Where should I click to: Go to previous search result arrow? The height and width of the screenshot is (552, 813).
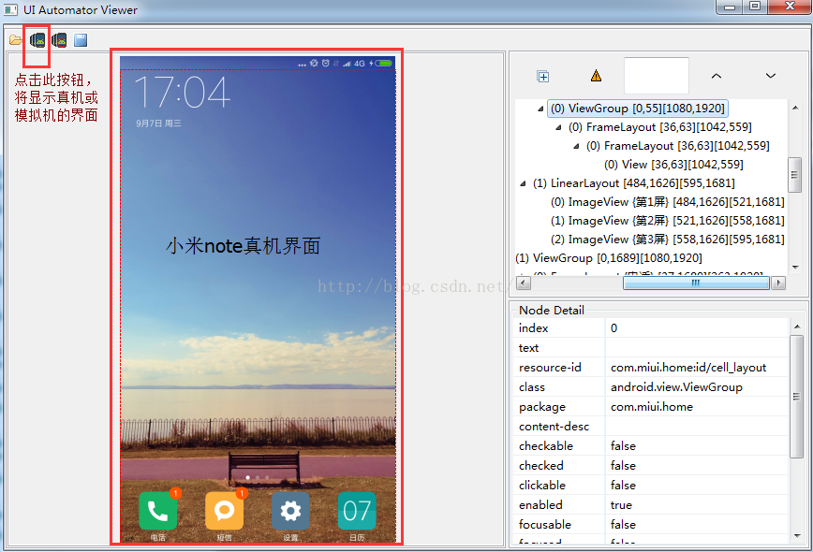tap(716, 76)
